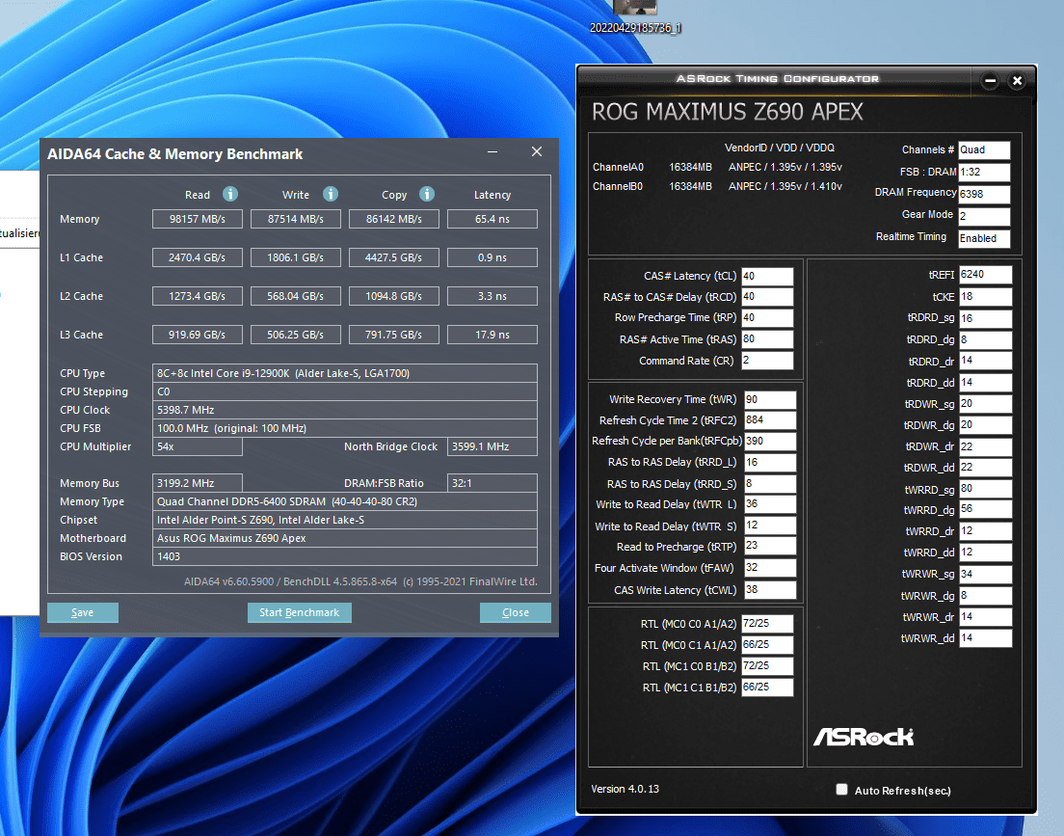Click the Write Recovery Time (tWR) field

tap(769, 400)
